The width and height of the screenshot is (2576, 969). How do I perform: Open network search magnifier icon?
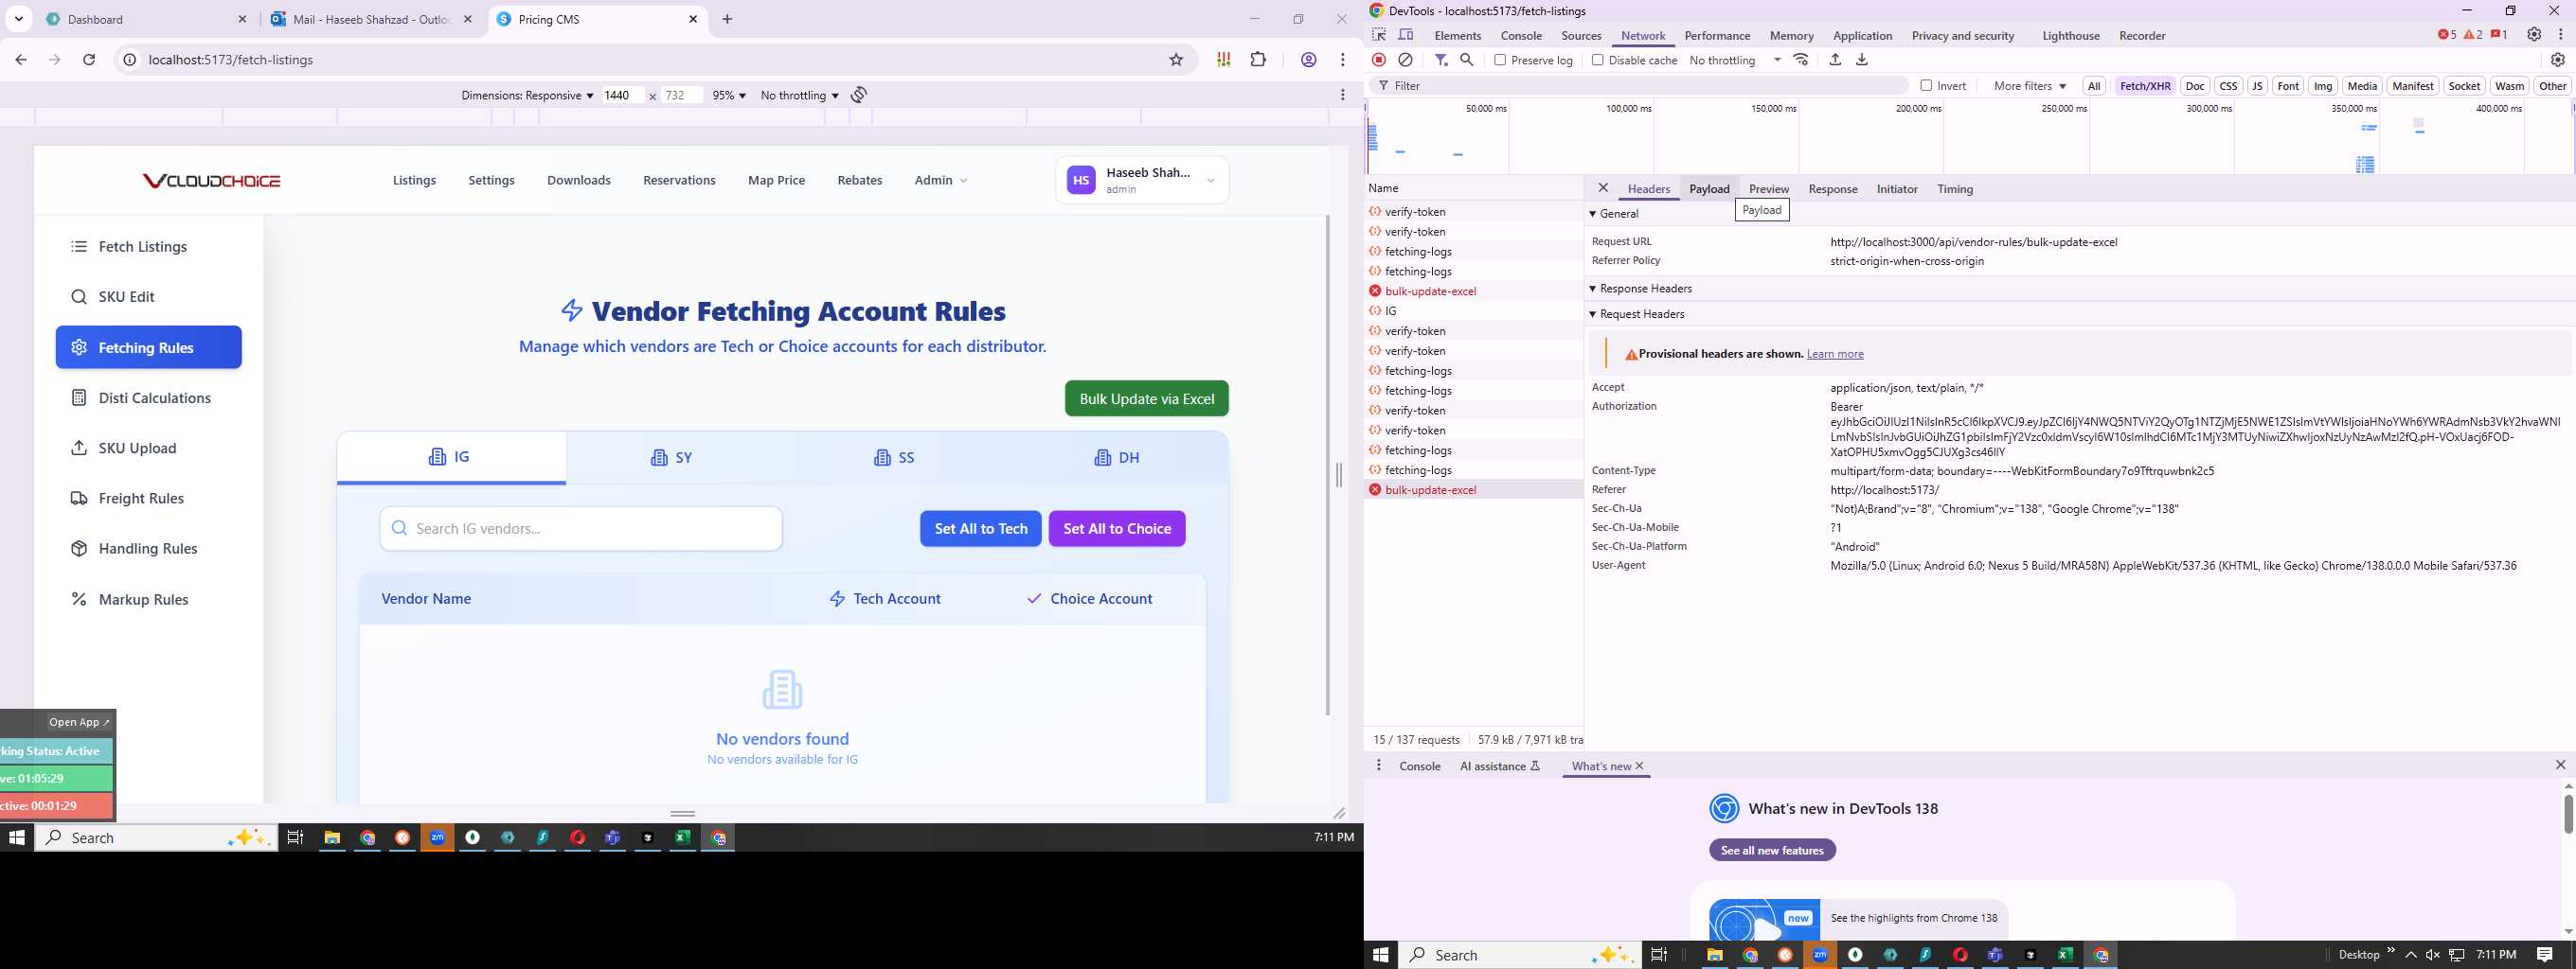pyautogui.click(x=1467, y=60)
